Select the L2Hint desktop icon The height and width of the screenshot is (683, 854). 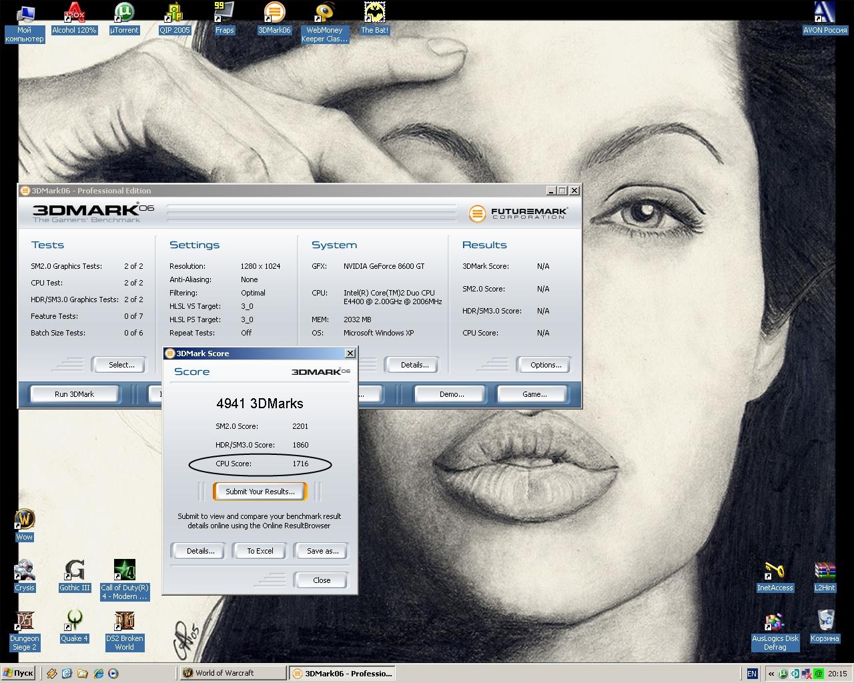(825, 576)
